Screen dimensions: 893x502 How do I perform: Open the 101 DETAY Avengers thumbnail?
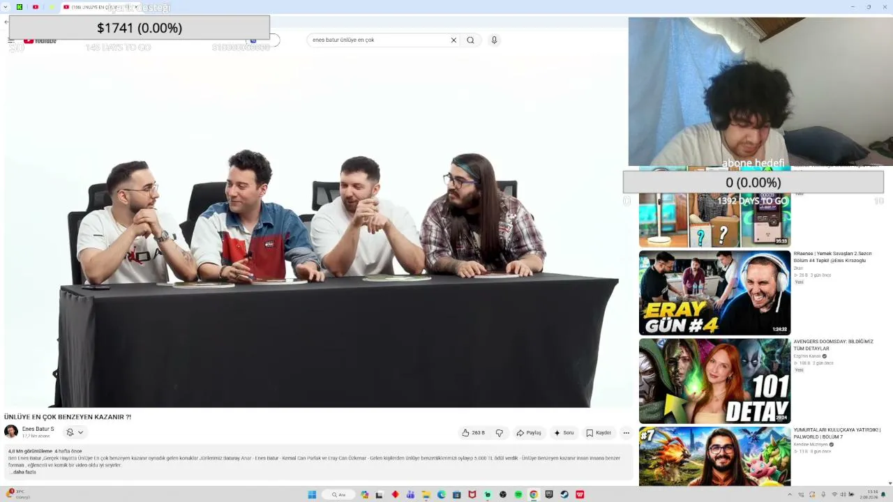pos(714,381)
